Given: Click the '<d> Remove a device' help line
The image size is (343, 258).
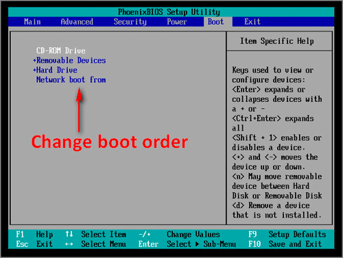Looking at the screenshot, I should pos(271,205).
